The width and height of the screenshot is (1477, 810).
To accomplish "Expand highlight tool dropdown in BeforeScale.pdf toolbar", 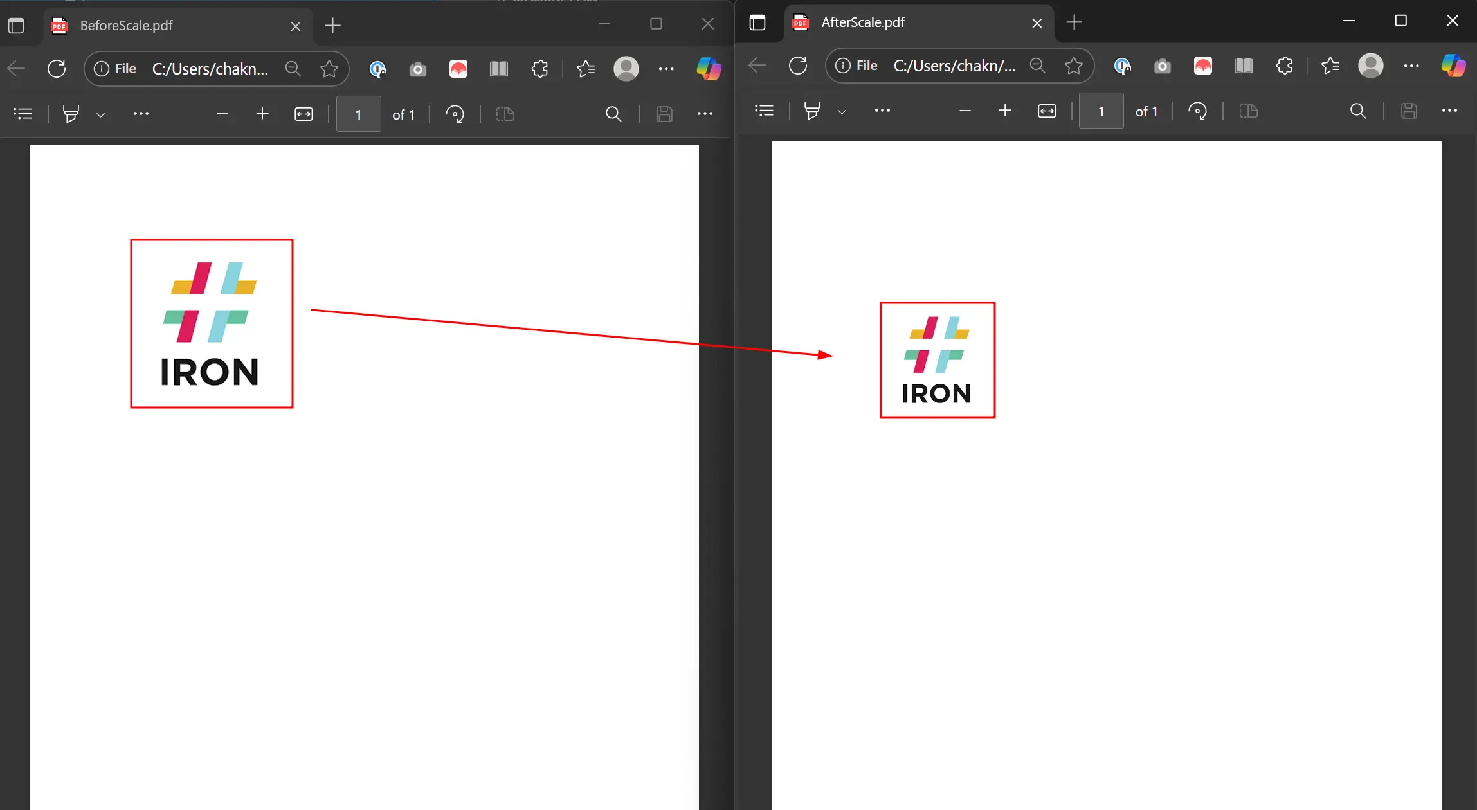I will click(100, 115).
